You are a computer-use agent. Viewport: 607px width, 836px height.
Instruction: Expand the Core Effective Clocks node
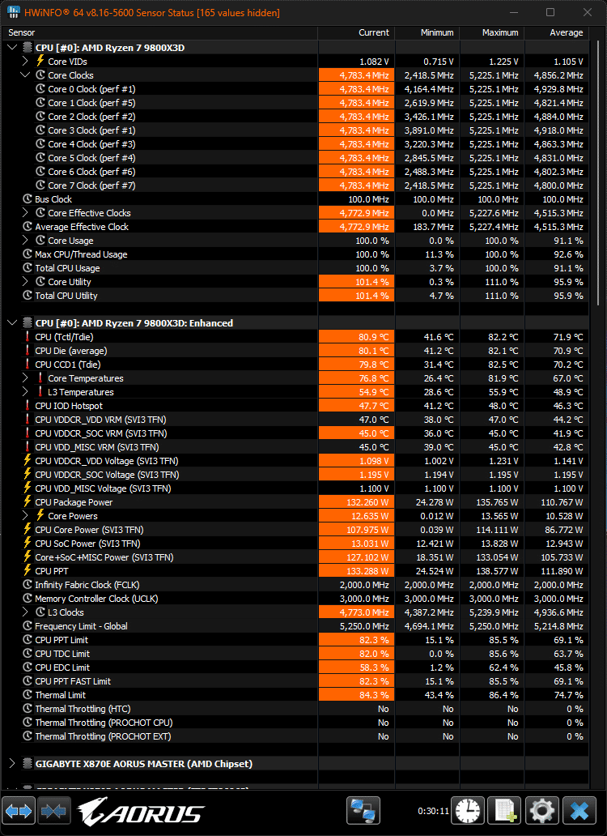[x=25, y=213]
